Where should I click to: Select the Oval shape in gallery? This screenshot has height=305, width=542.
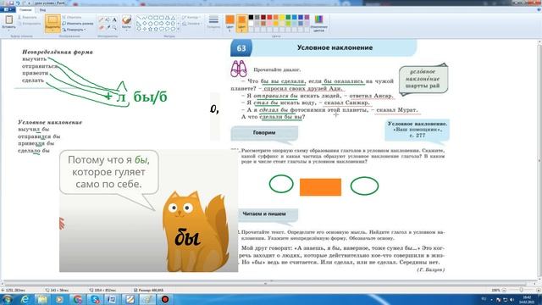click(x=151, y=17)
